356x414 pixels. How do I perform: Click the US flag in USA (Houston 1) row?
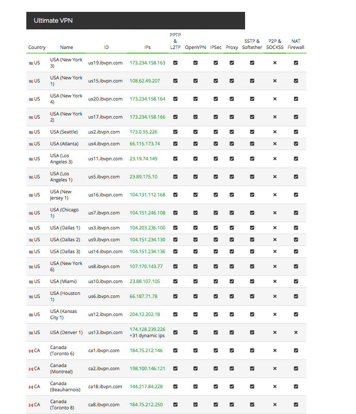click(31, 297)
